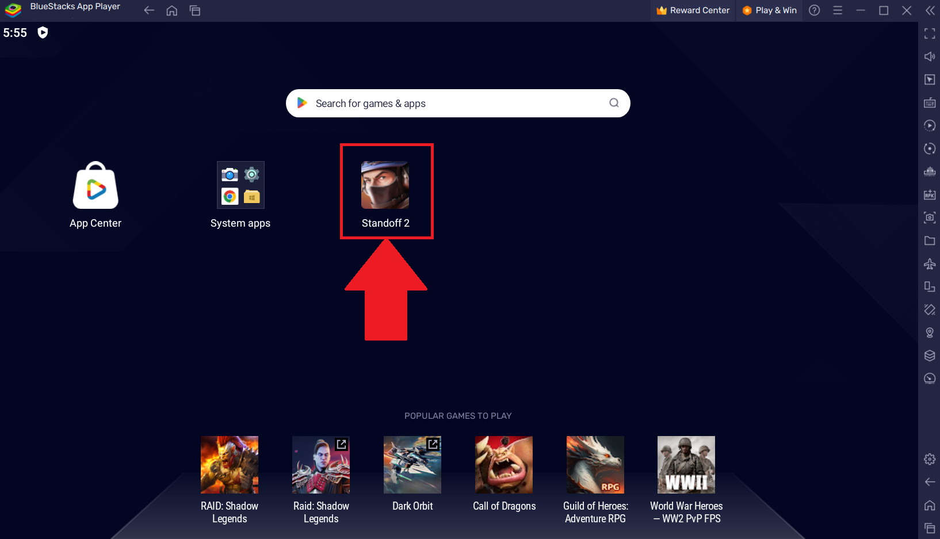This screenshot has width=940, height=539.
Task: Open the volume control in the sidebar
Action: (x=930, y=56)
